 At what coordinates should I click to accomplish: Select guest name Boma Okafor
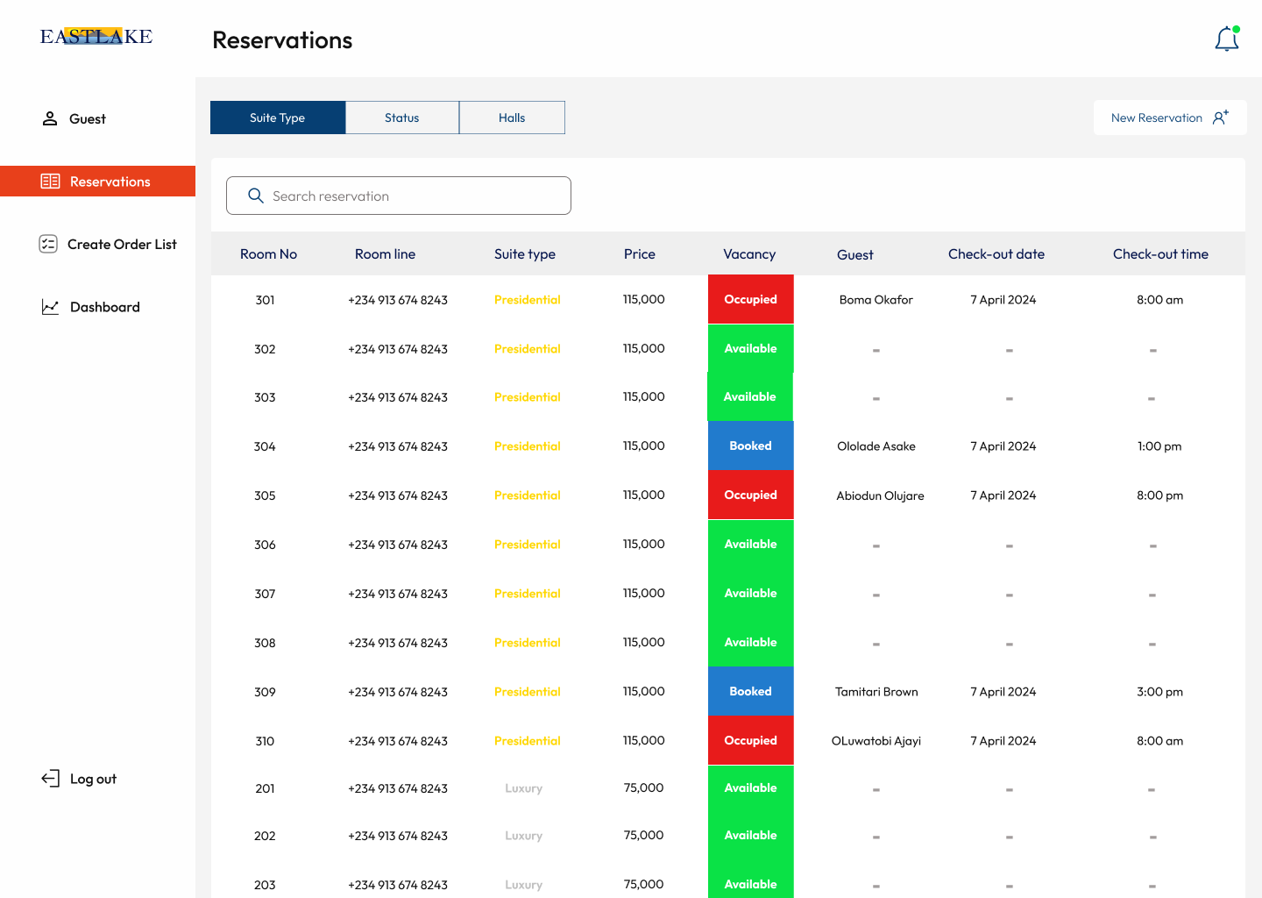click(x=876, y=299)
